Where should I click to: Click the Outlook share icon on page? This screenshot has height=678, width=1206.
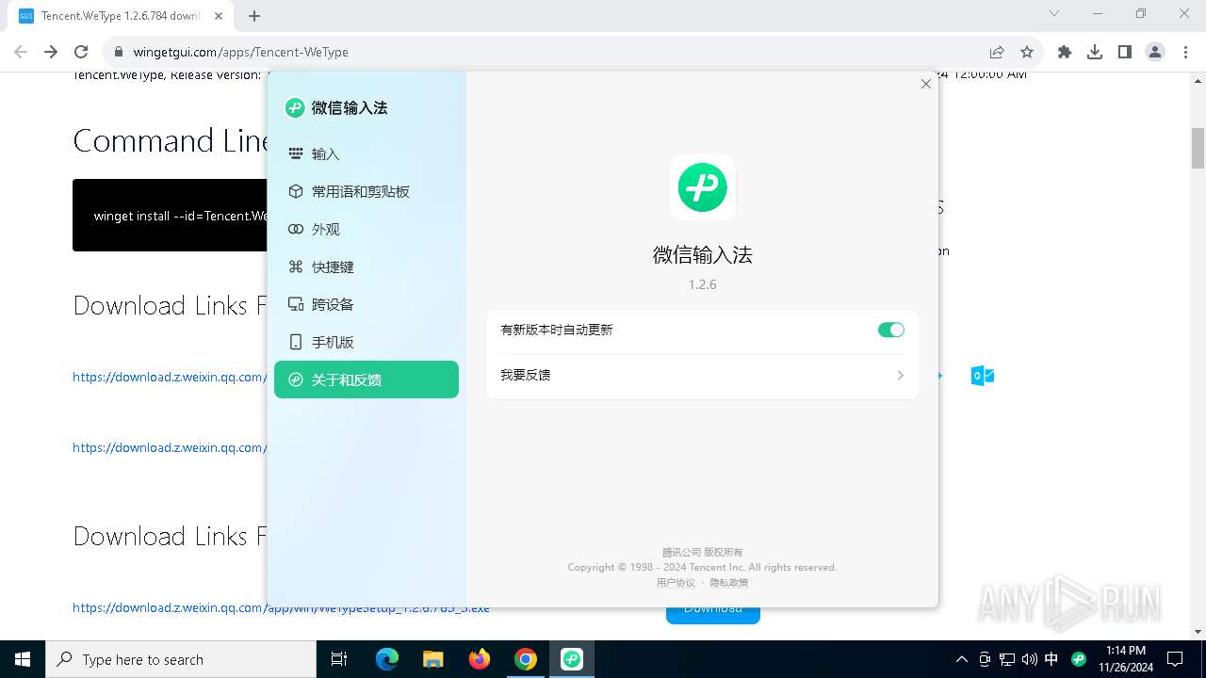[983, 376]
